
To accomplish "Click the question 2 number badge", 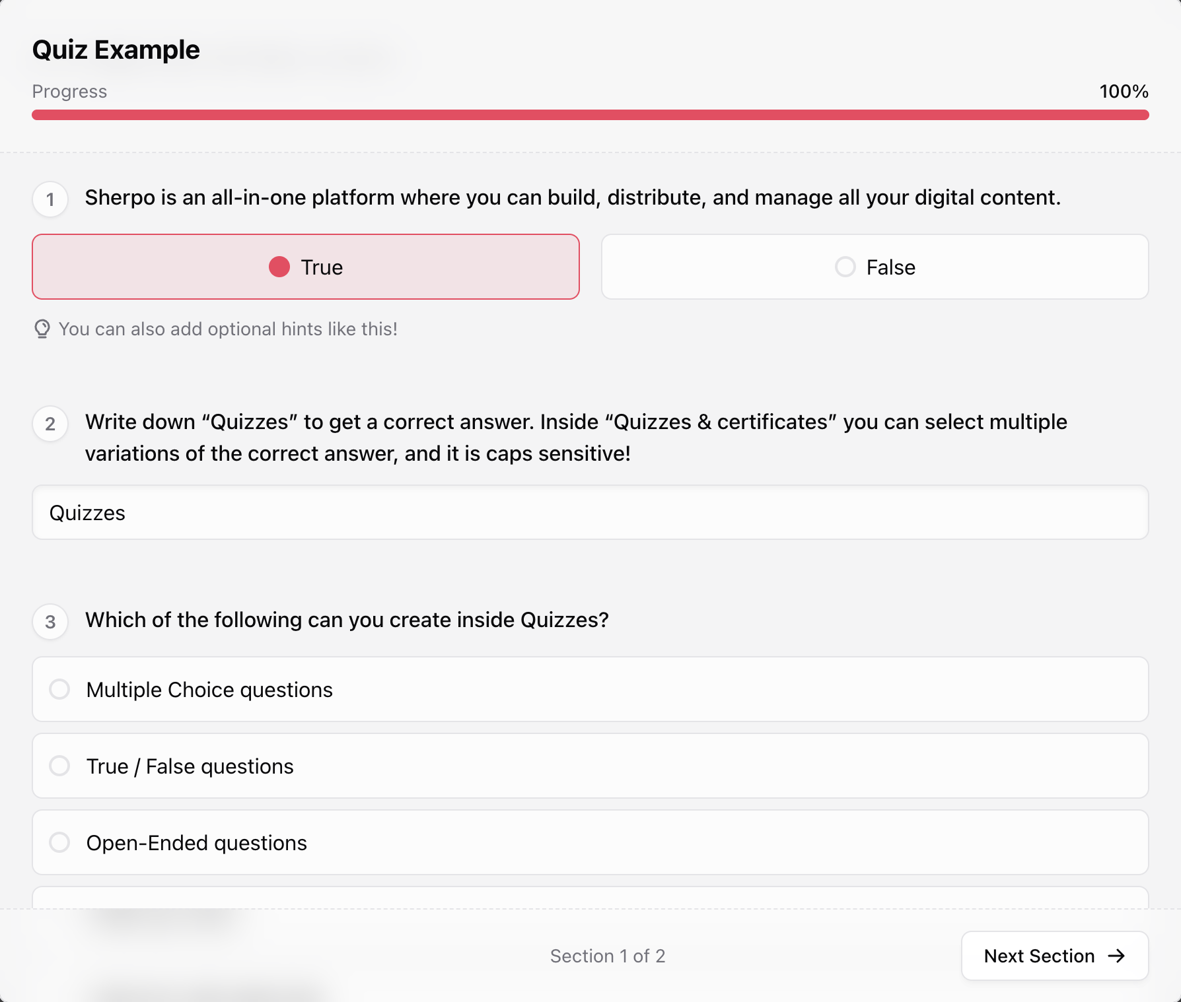I will [x=50, y=424].
